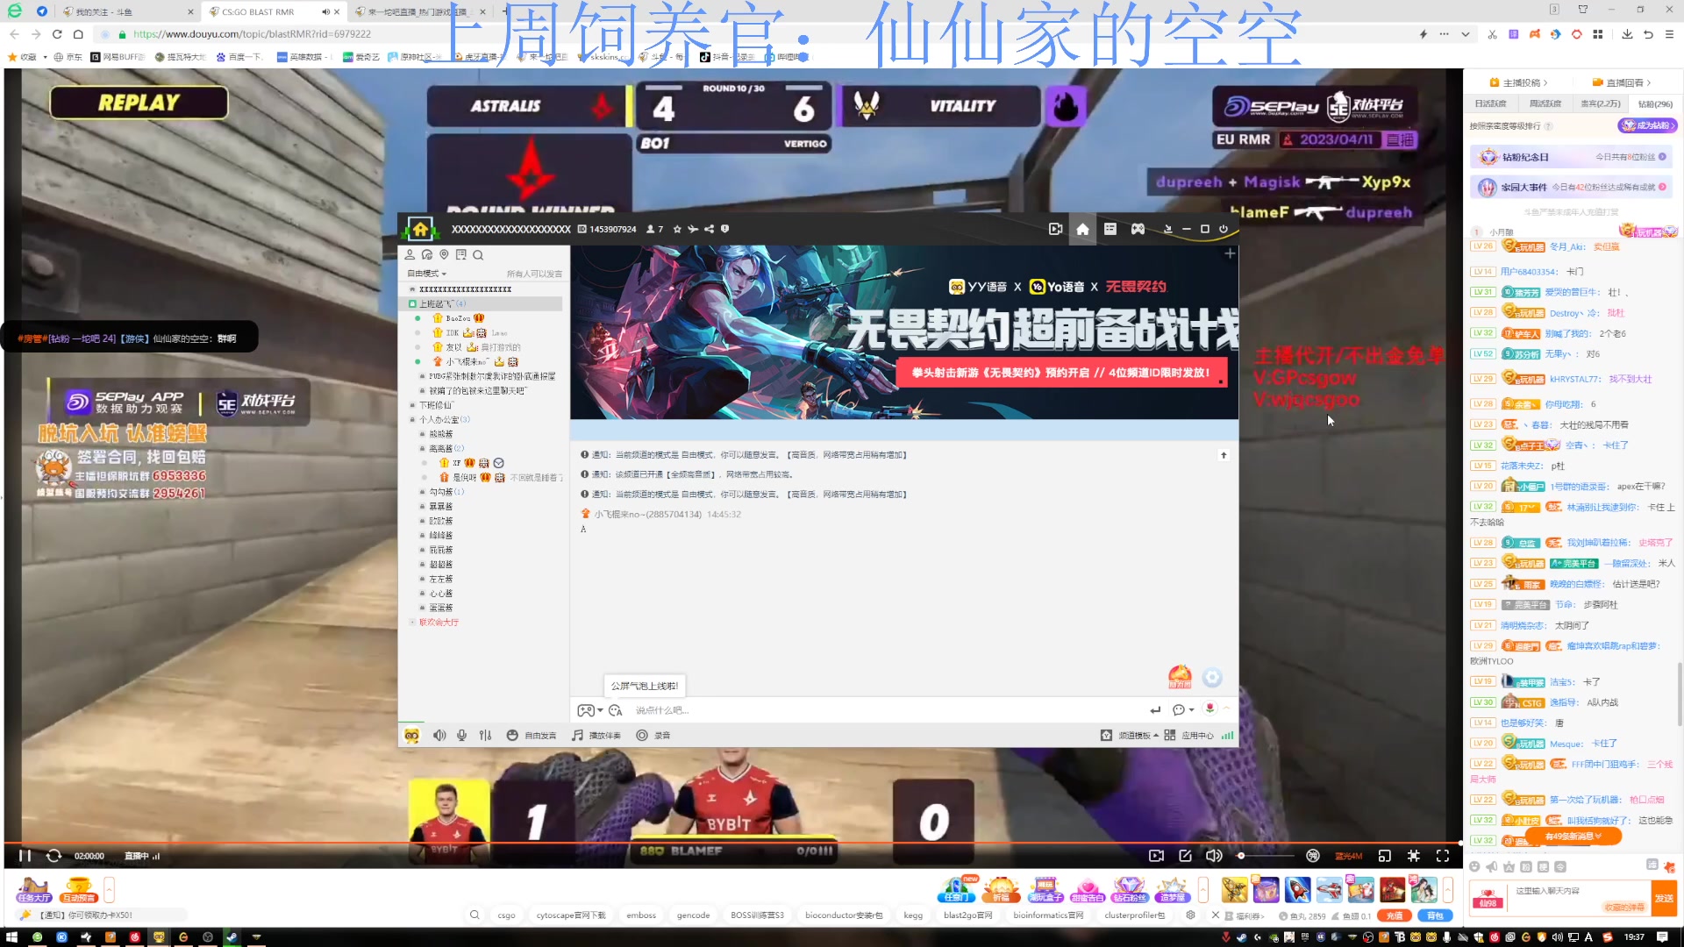Click 成为钻粉 button
This screenshot has width=1684, height=947.
click(1647, 125)
